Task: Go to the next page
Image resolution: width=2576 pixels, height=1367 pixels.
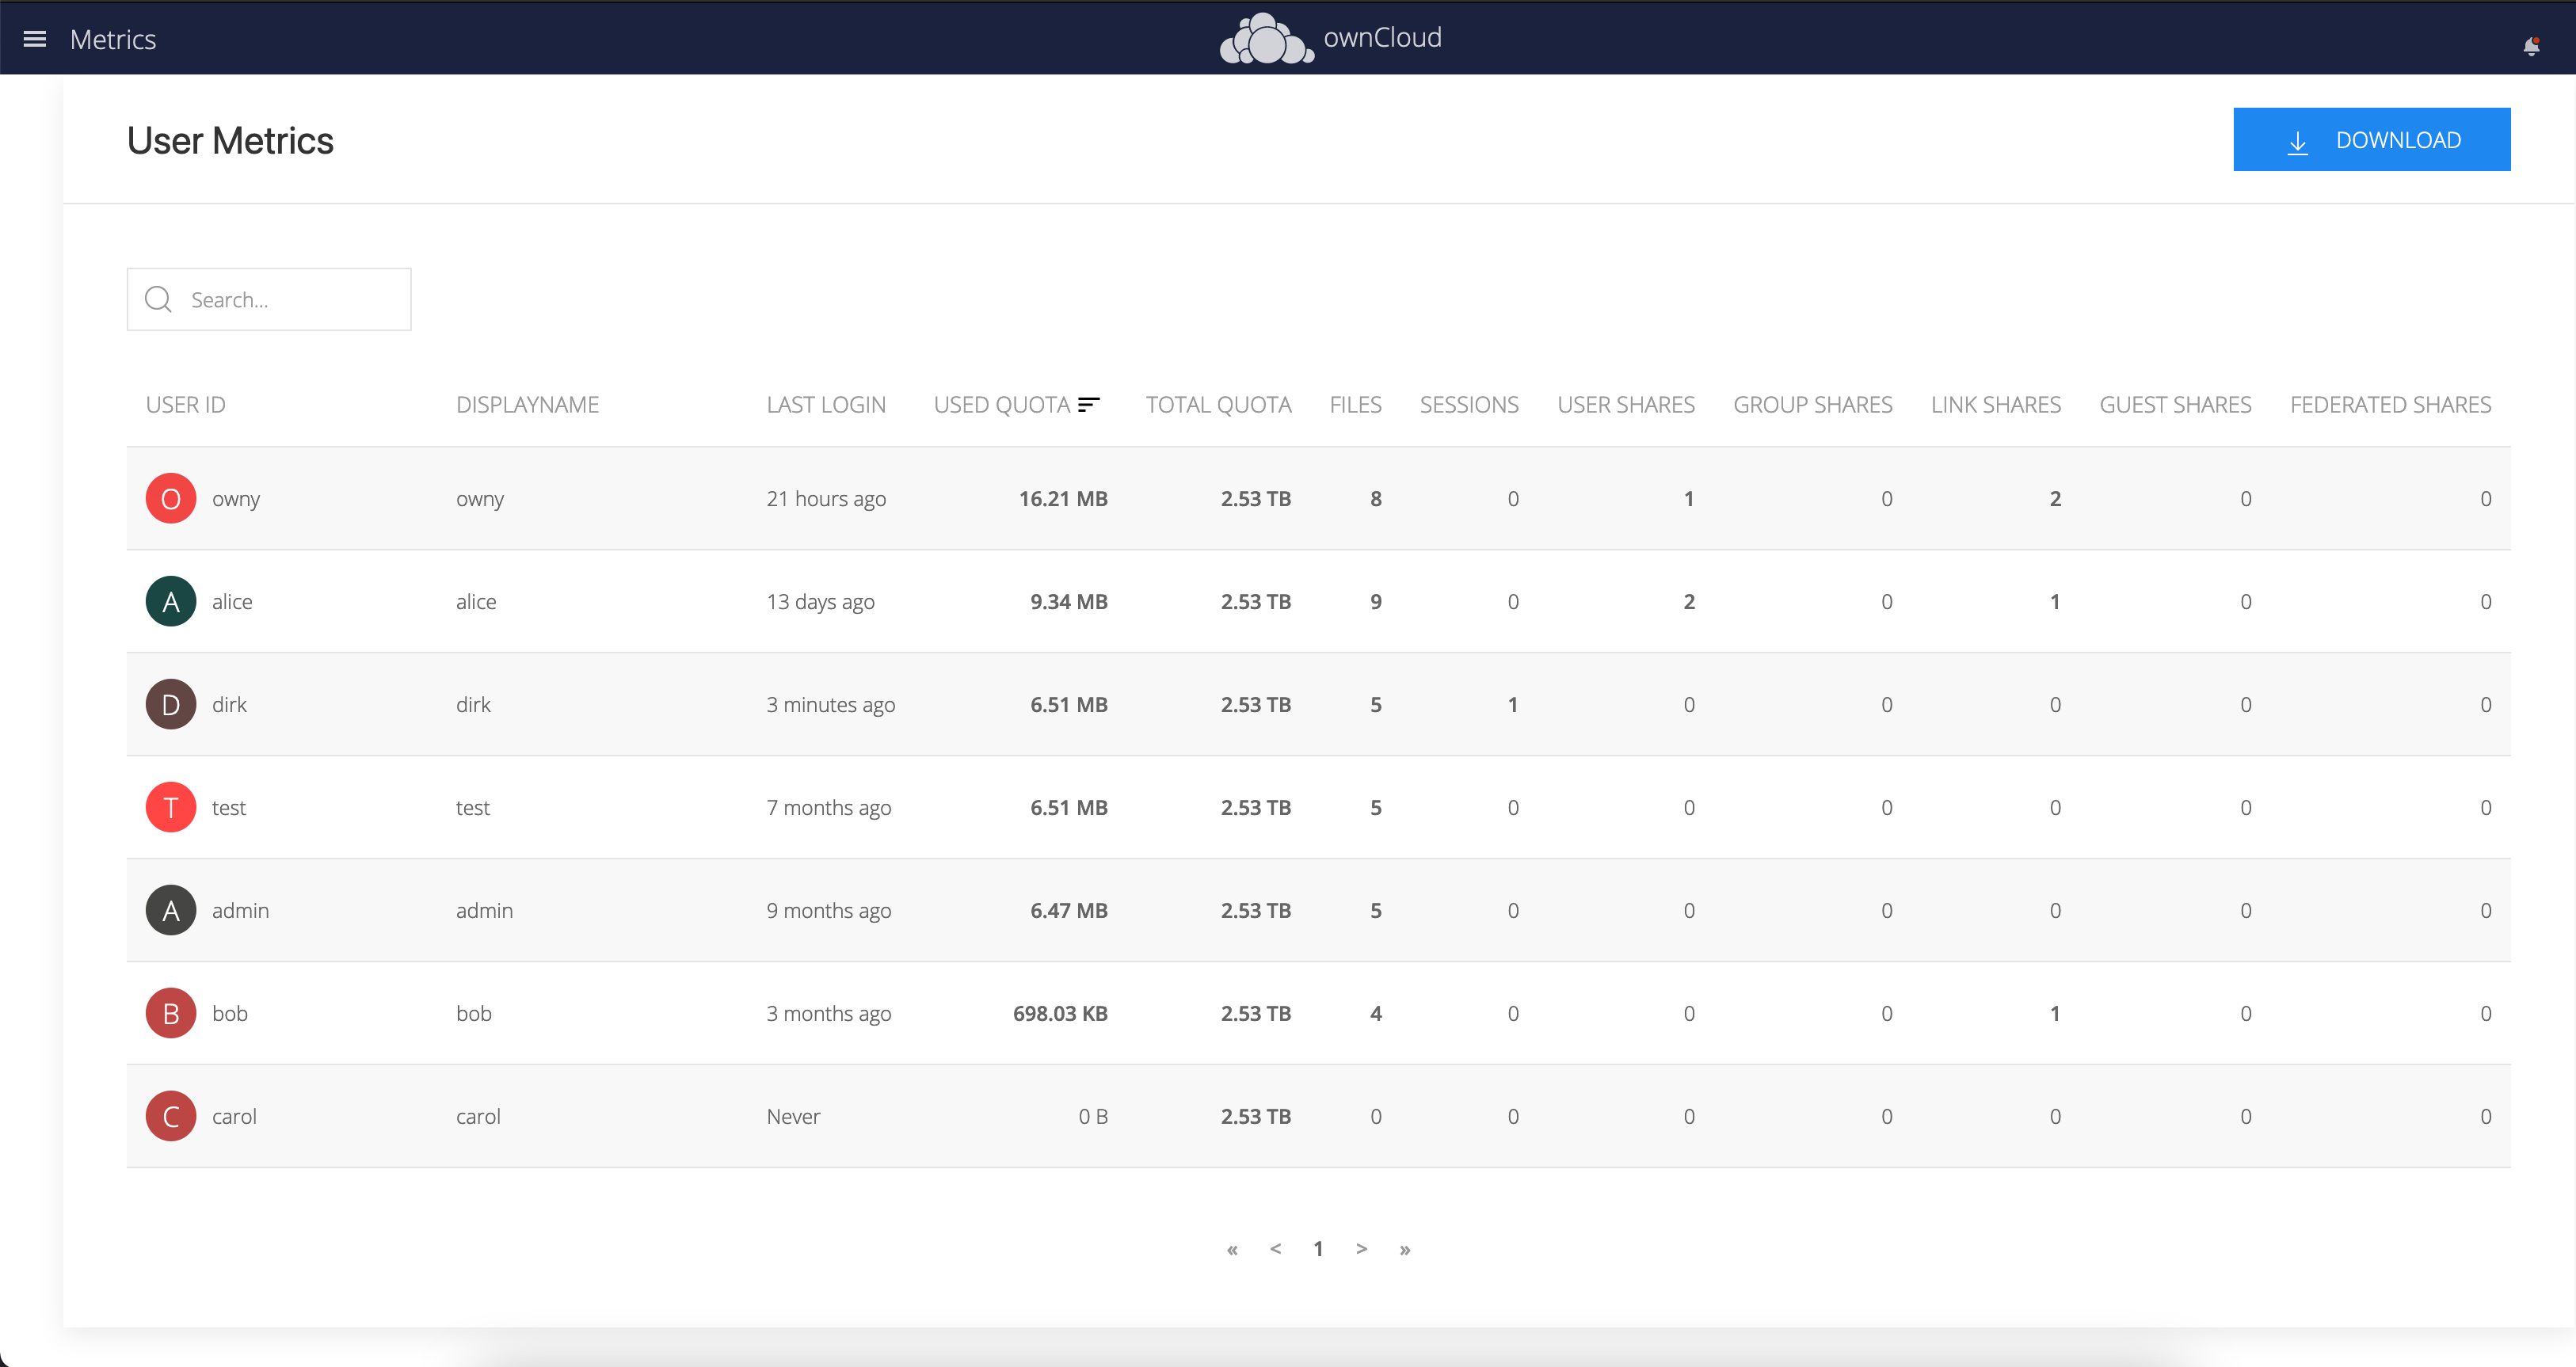Action: click(1361, 1248)
